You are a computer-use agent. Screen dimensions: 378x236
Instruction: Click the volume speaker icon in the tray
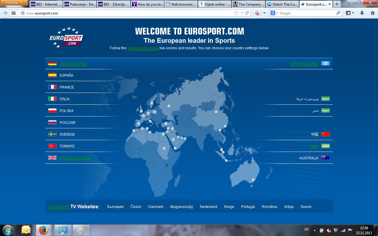click(x=329, y=230)
